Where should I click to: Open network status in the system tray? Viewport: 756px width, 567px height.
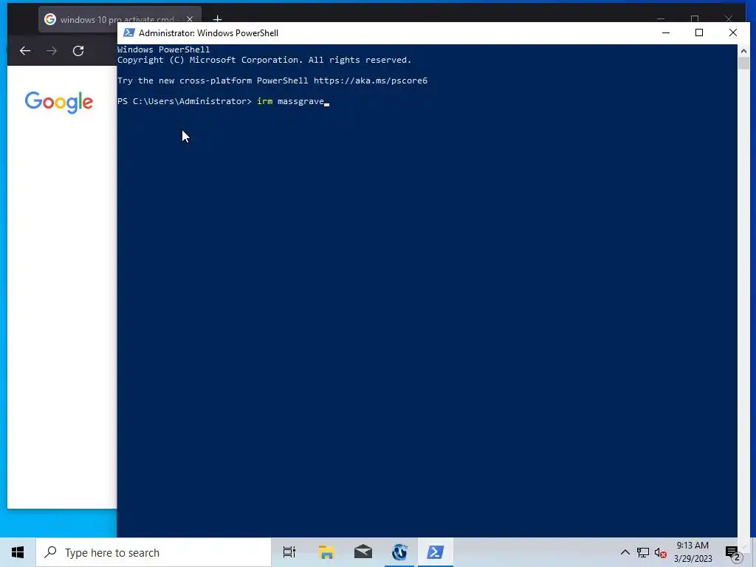pyautogui.click(x=643, y=552)
